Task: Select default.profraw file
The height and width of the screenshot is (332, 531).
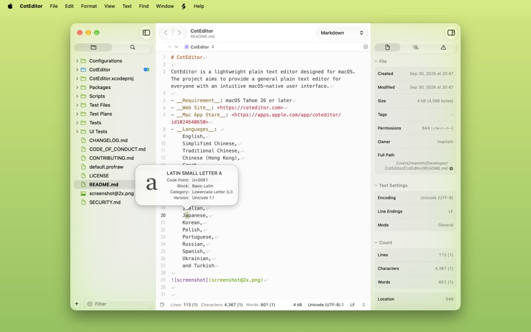Action: (106, 167)
